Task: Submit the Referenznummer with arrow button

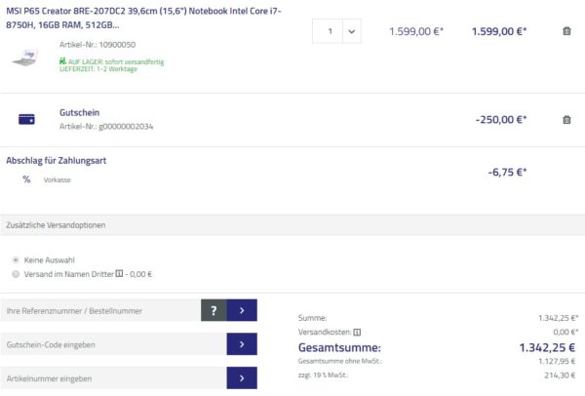Action: click(x=241, y=310)
